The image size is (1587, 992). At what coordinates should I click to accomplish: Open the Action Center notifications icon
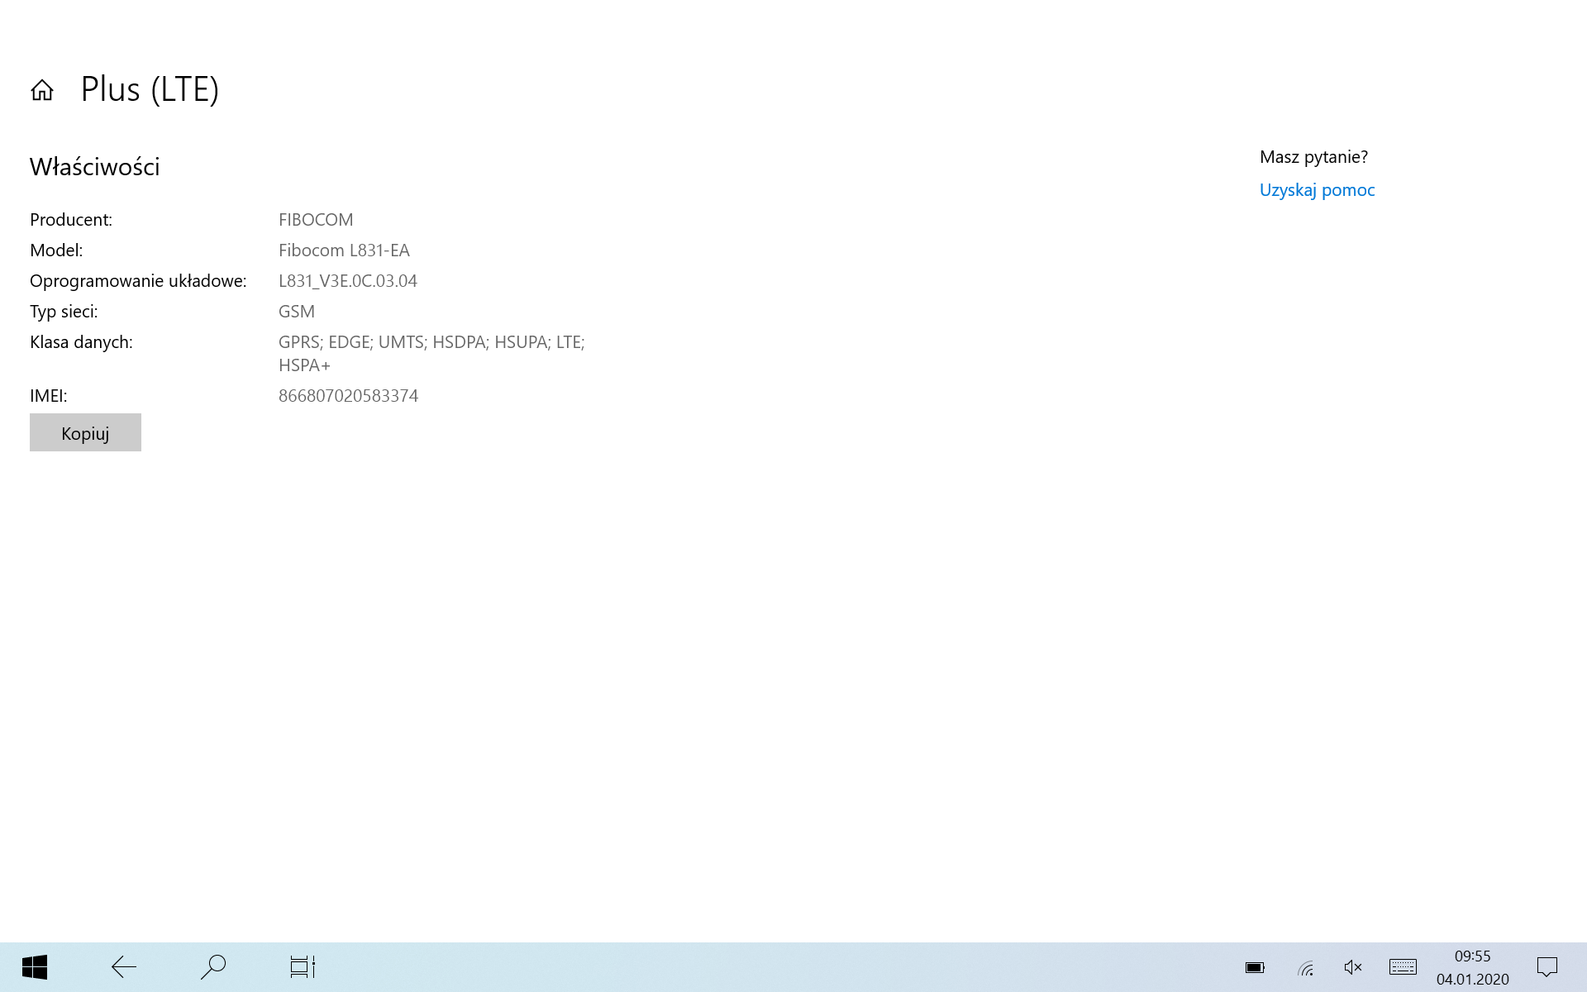pyautogui.click(x=1546, y=966)
